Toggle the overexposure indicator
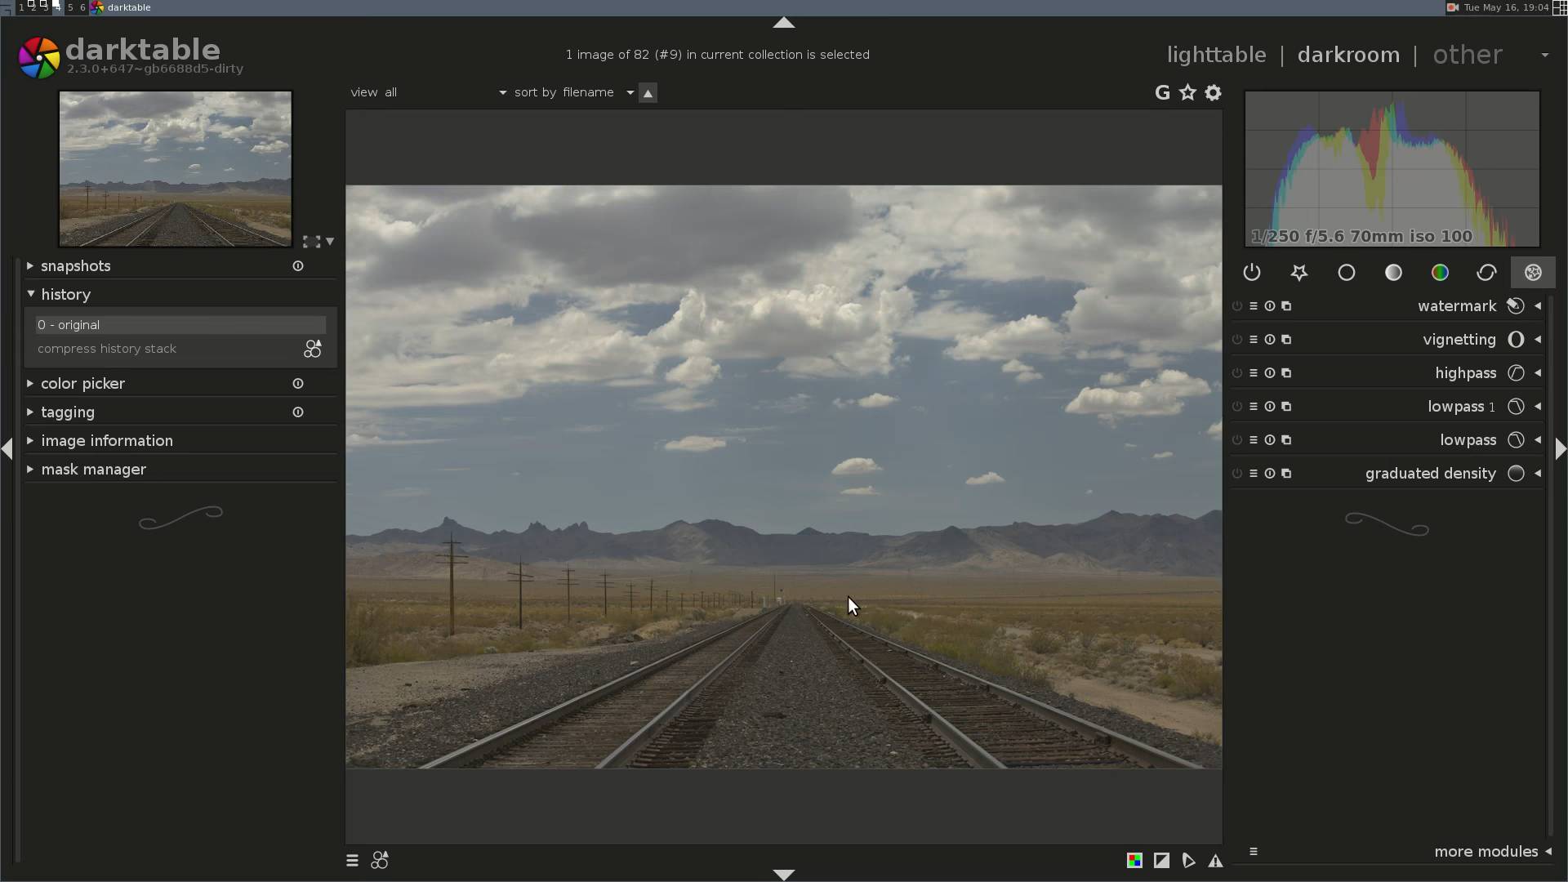This screenshot has width=1568, height=882. click(x=1161, y=861)
